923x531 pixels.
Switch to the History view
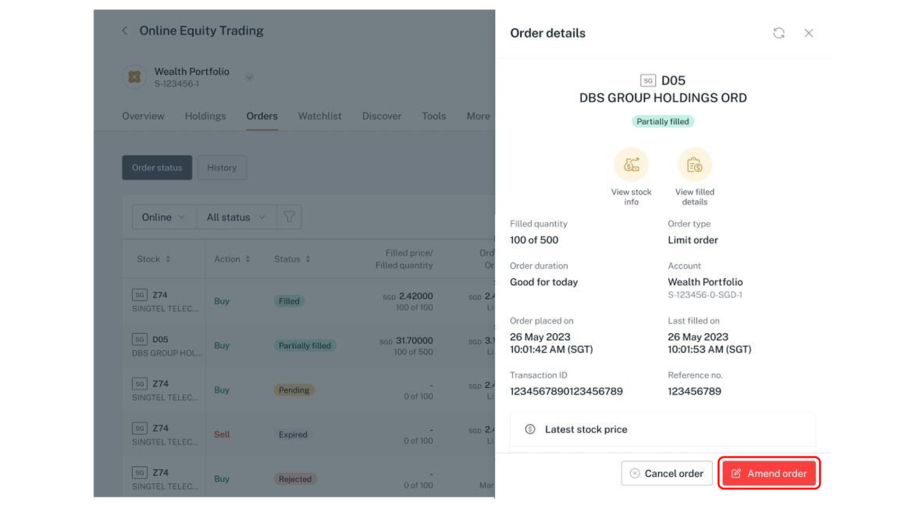(222, 168)
